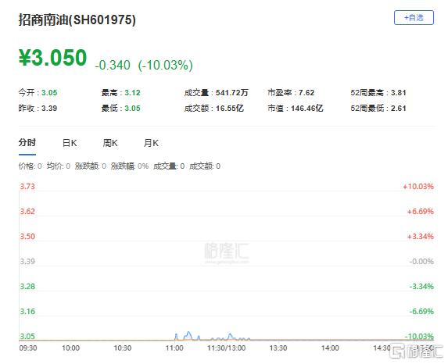Select the 13:30 time axis marker
This screenshot has width=448, height=364.
(278, 348)
